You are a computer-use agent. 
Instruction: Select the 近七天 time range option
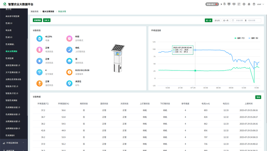(x=217, y=20)
